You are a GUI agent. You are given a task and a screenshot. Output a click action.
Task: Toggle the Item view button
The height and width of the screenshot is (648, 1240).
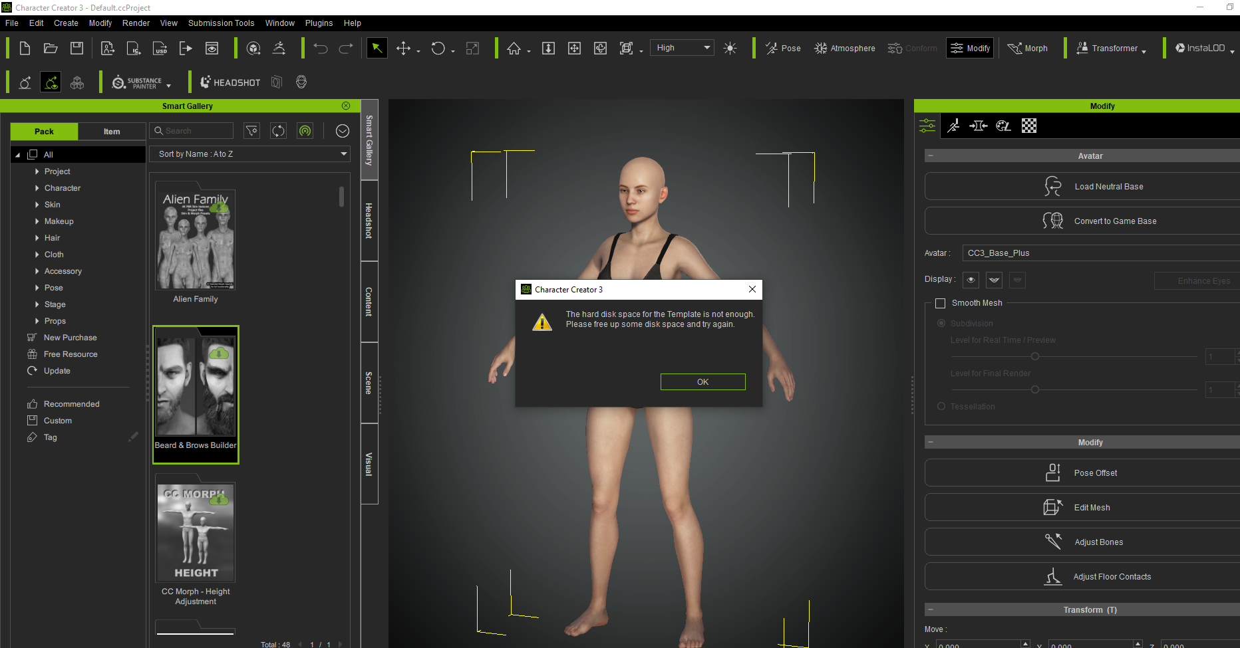[112, 131]
